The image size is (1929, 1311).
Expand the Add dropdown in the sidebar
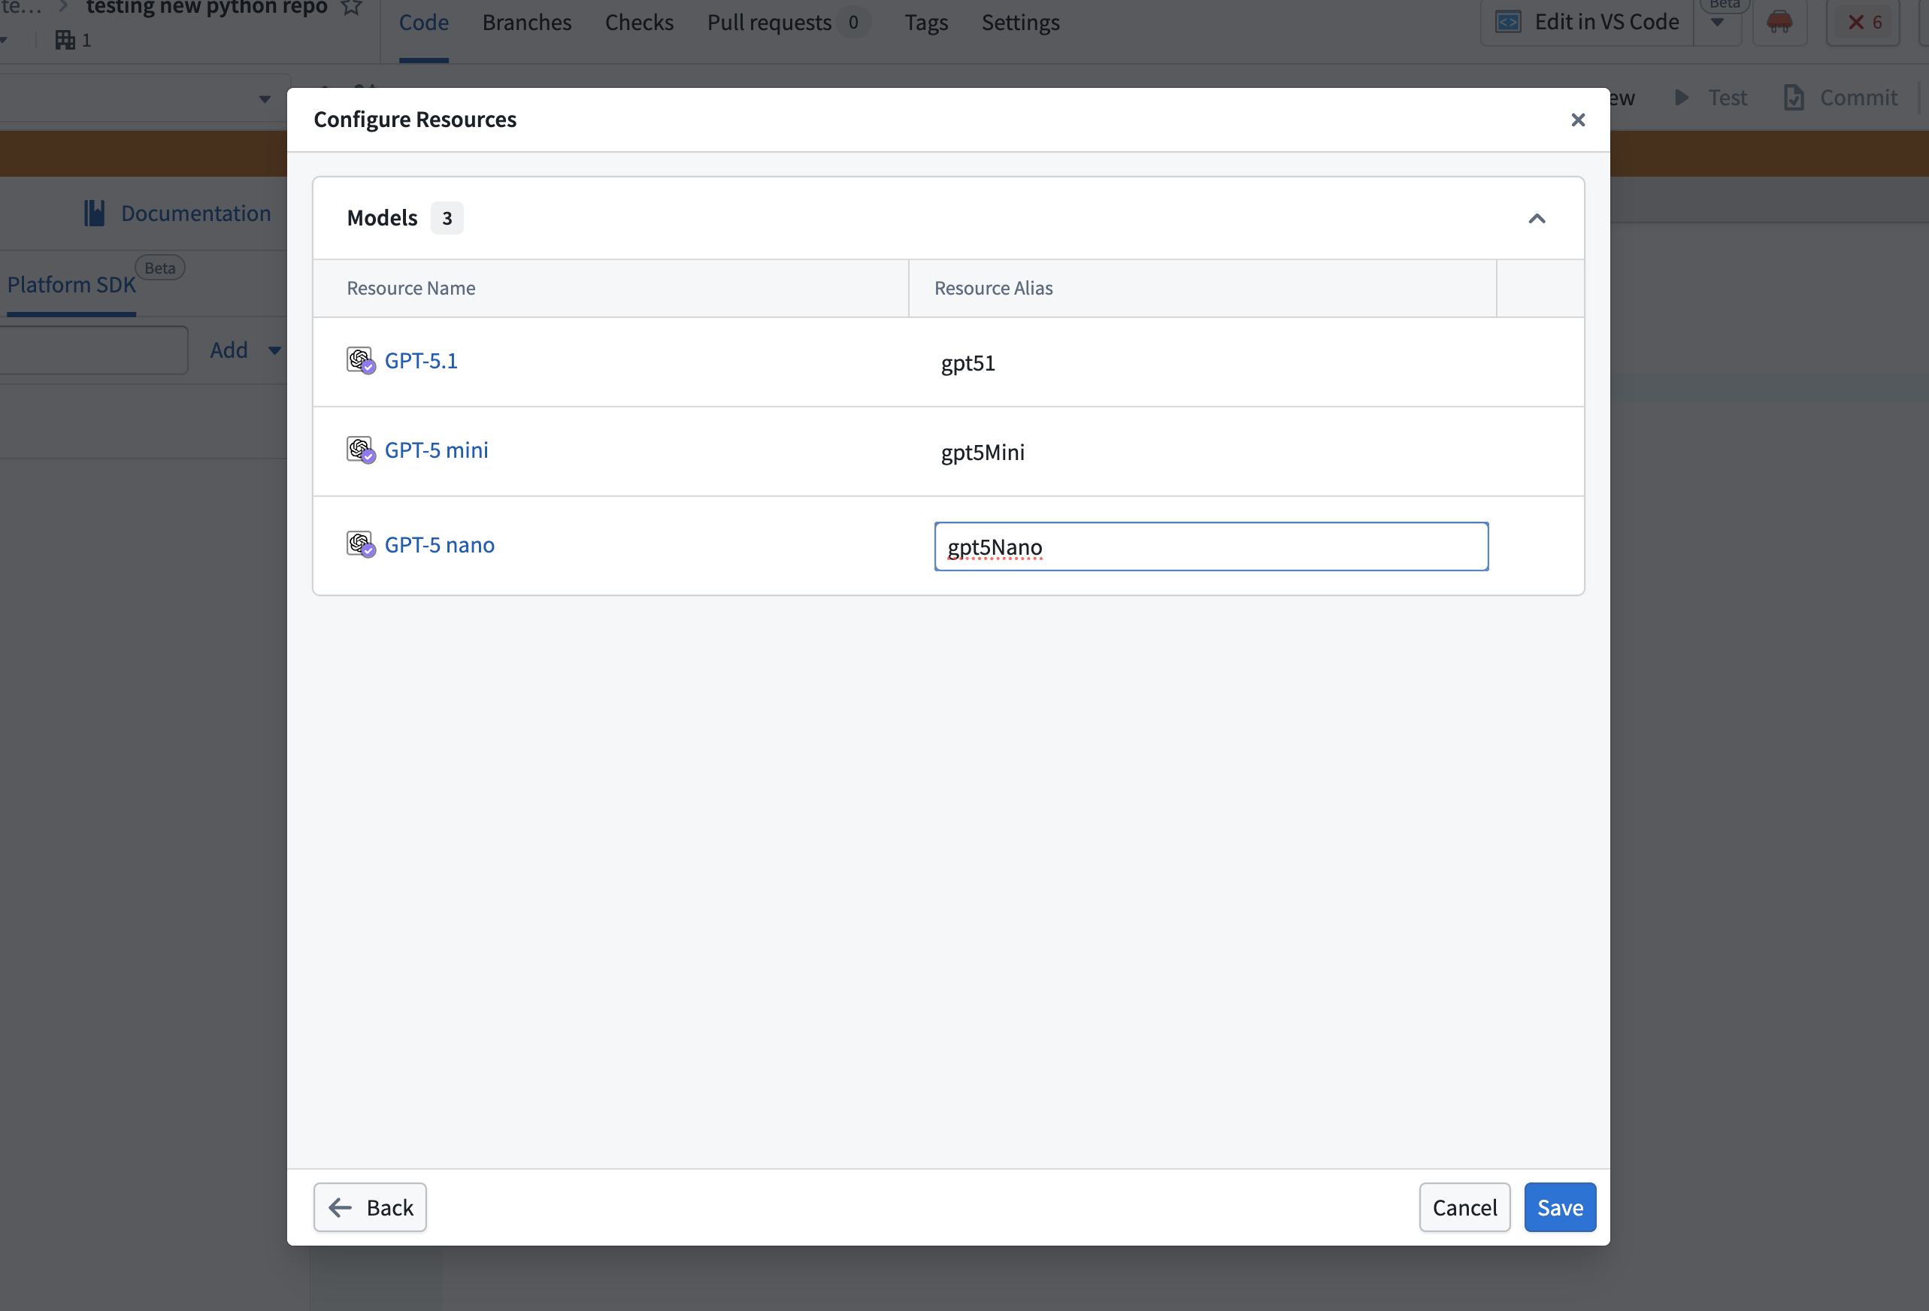click(274, 350)
